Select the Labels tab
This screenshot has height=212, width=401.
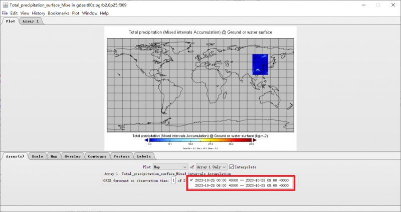tap(144, 156)
